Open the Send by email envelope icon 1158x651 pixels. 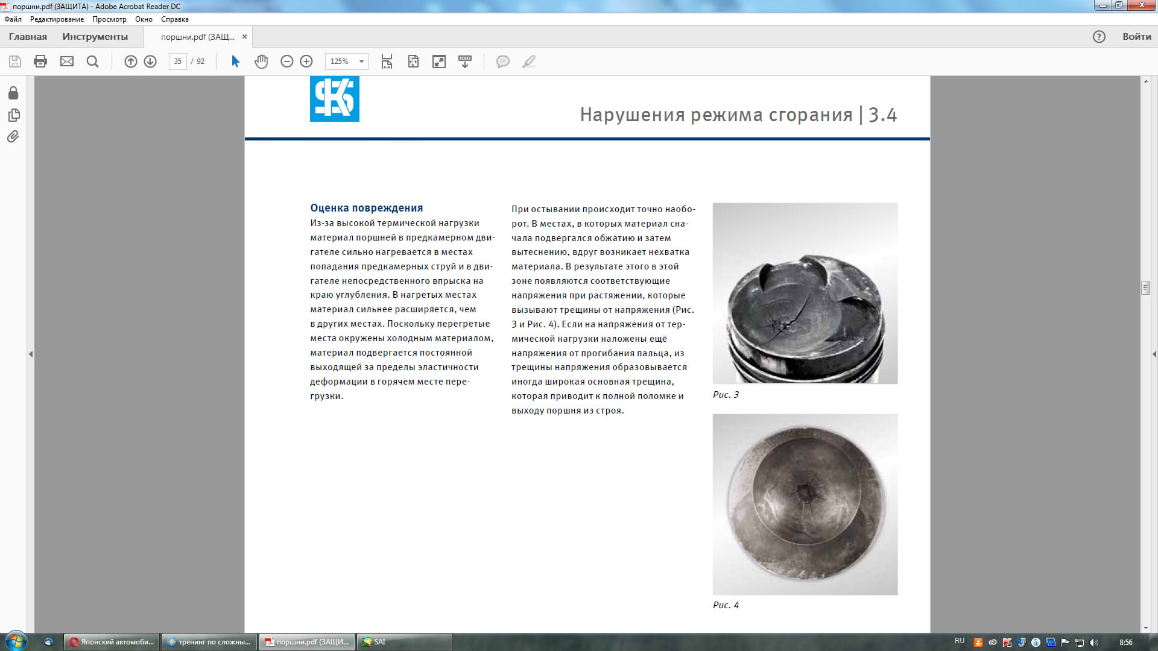[x=67, y=61]
